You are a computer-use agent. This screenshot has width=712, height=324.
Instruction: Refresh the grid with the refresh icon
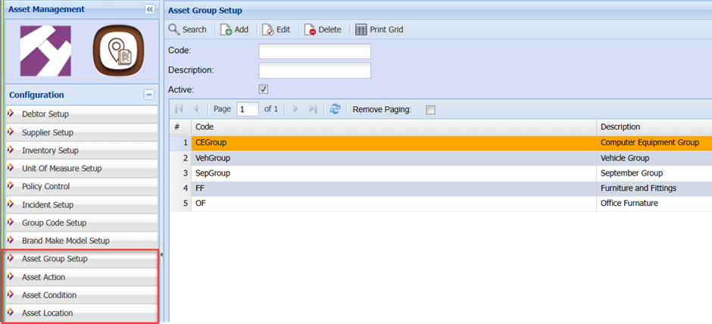(335, 109)
